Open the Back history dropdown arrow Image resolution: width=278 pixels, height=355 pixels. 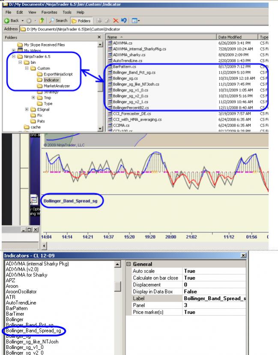(23, 21)
